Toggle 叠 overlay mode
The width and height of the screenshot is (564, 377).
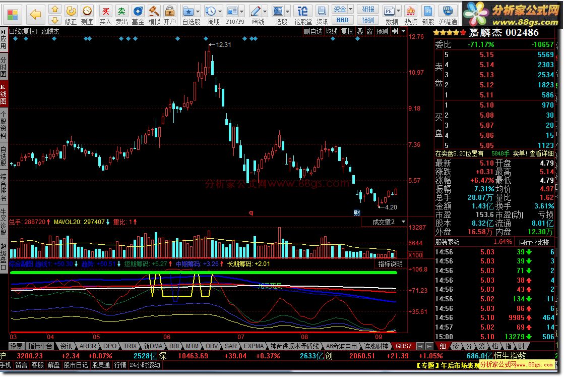[360, 31]
